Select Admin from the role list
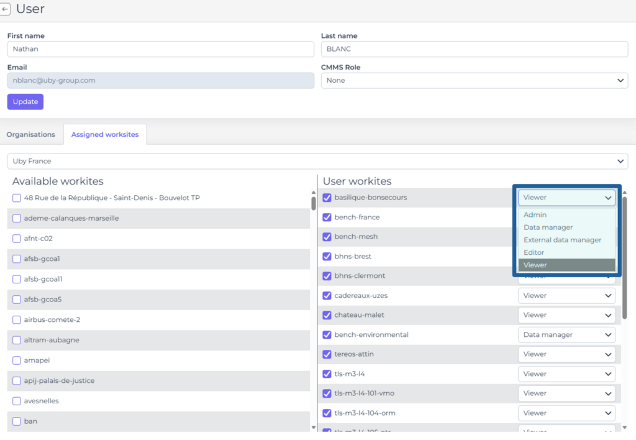Screen dimensions: 636x440 [x=535, y=215]
